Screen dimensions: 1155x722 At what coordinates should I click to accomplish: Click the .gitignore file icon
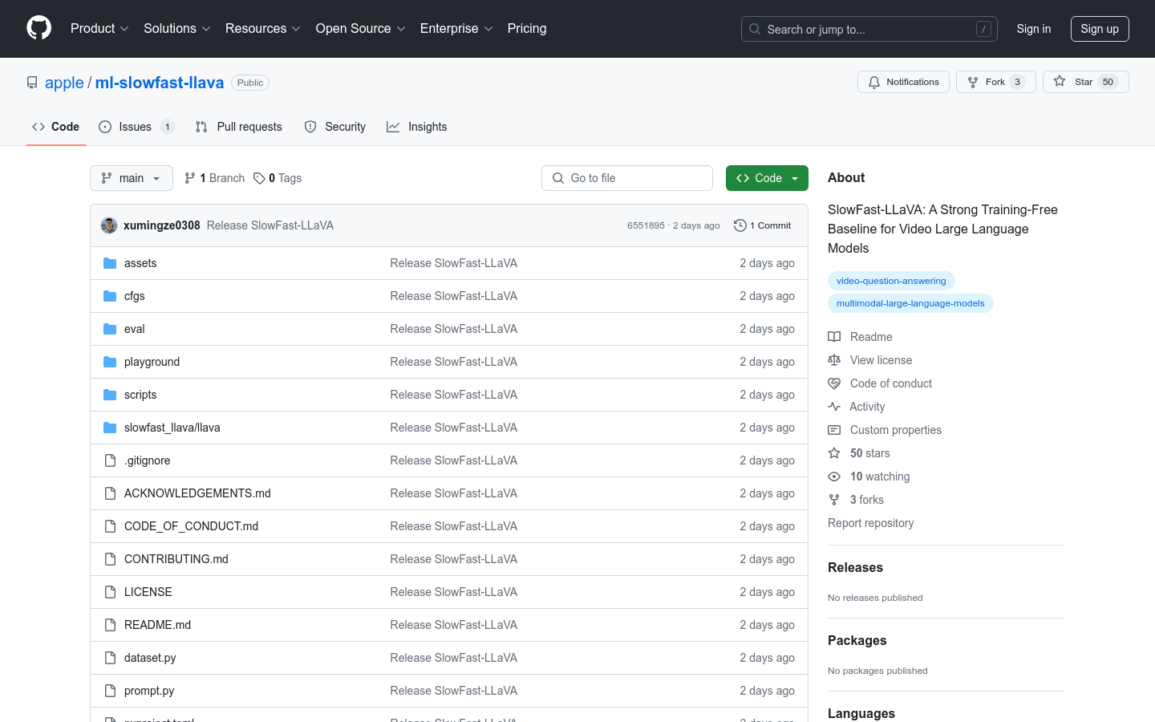point(110,460)
